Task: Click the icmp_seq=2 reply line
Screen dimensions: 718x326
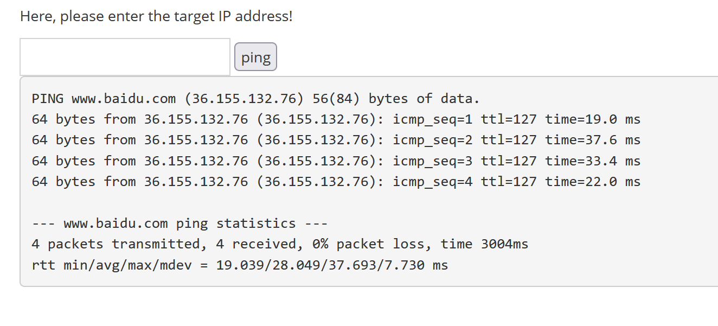Action: pyautogui.click(x=336, y=140)
